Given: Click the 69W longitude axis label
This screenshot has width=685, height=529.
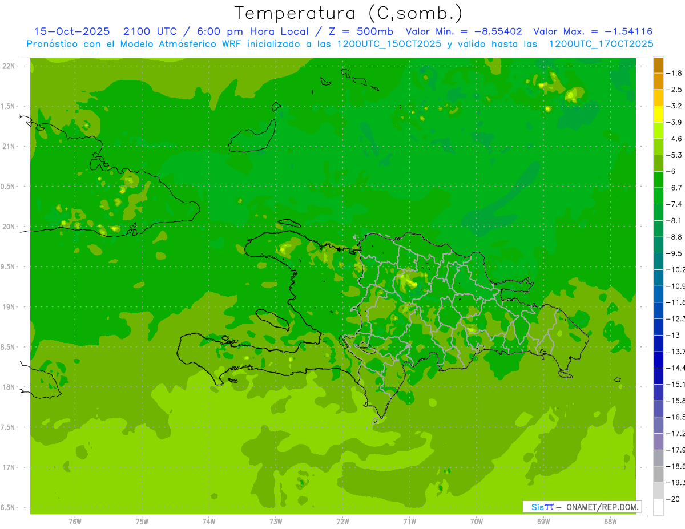Looking at the screenshot, I should click(x=543, y=521).
